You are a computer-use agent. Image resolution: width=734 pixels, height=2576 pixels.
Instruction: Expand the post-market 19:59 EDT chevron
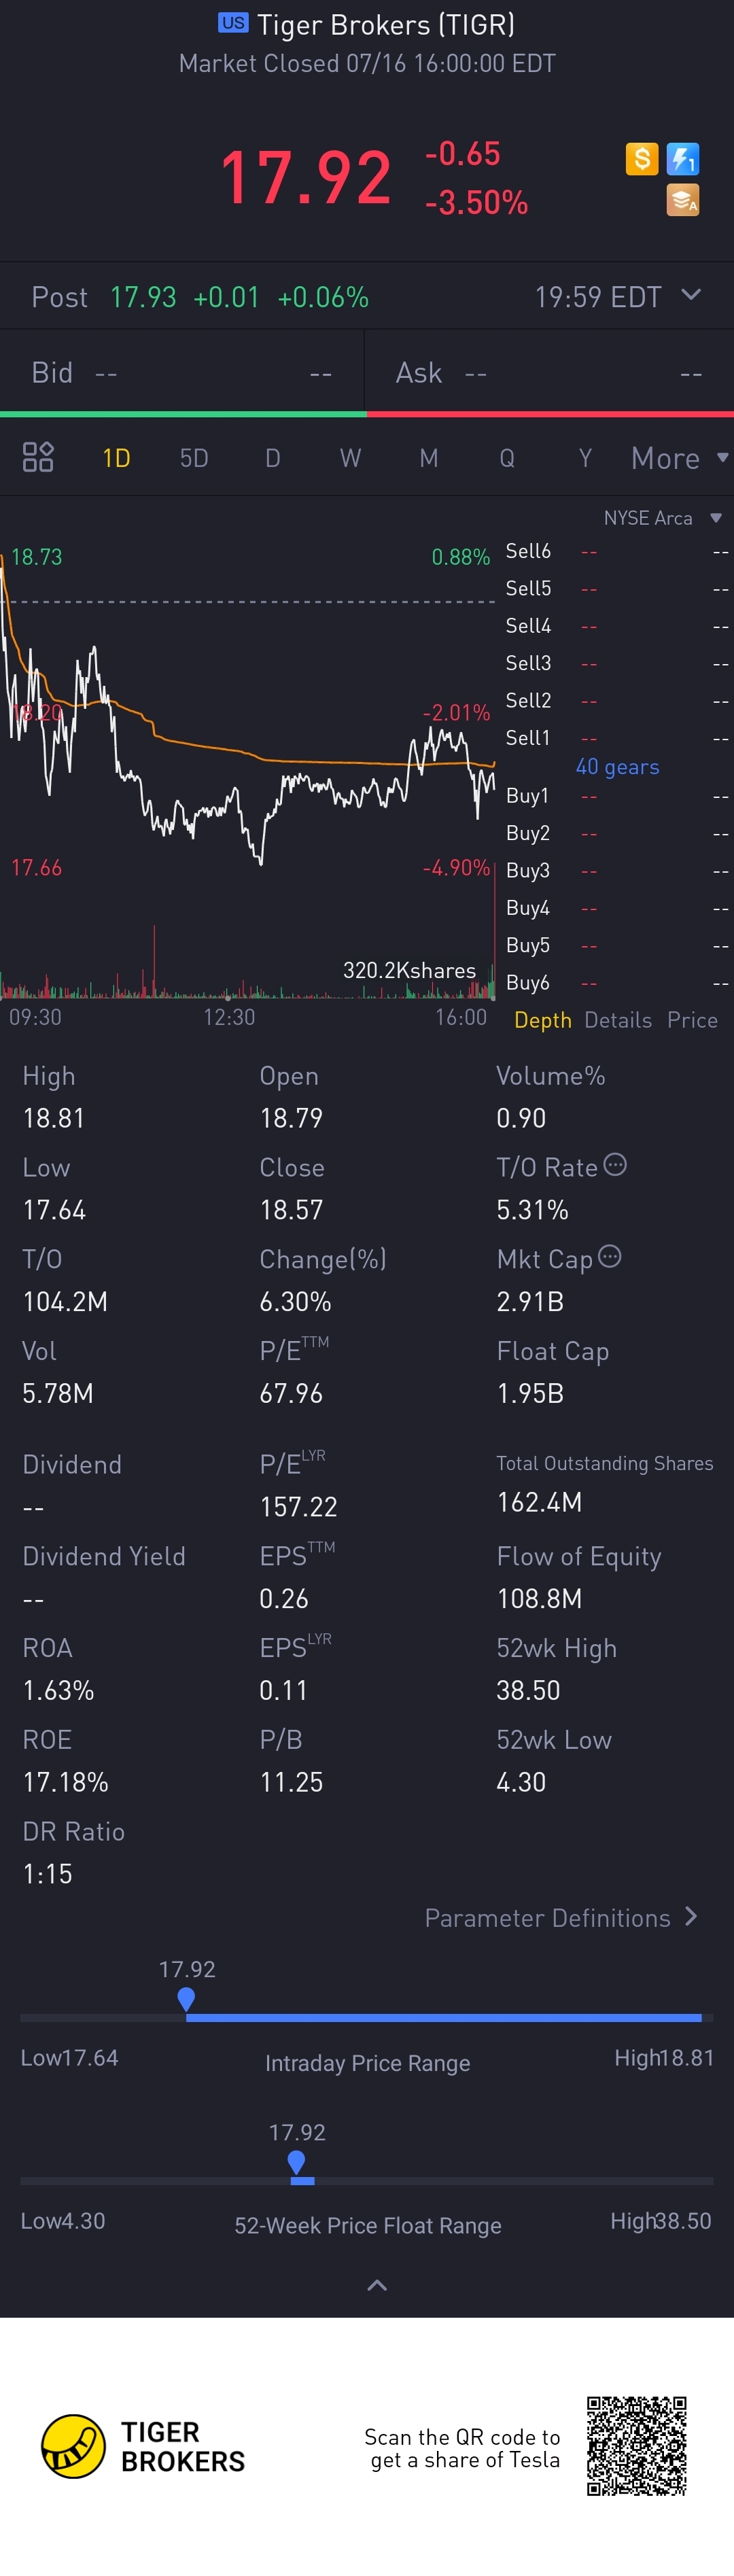tap(691, 295)
